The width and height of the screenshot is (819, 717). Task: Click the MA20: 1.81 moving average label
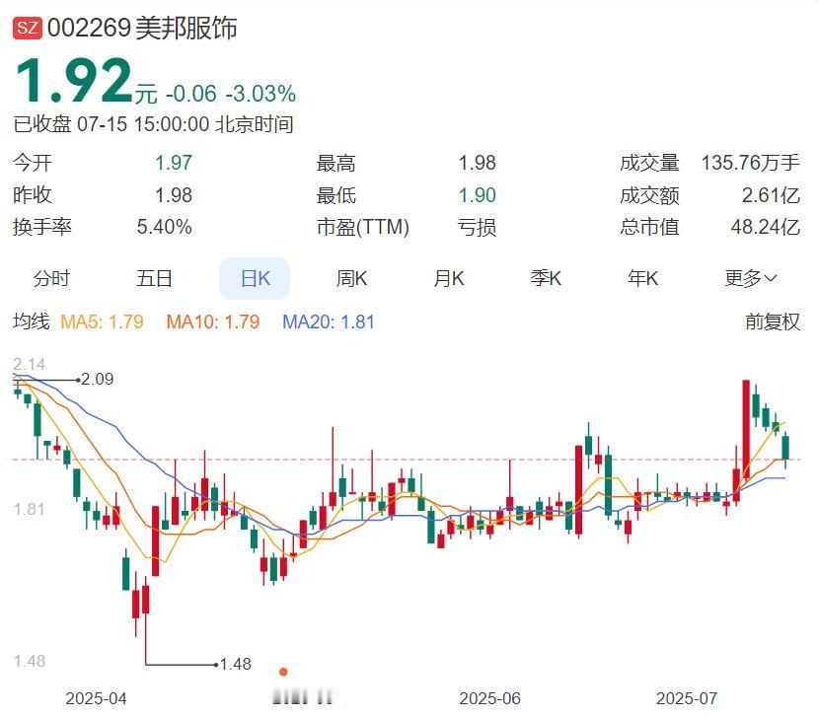(x=329, y=322)
